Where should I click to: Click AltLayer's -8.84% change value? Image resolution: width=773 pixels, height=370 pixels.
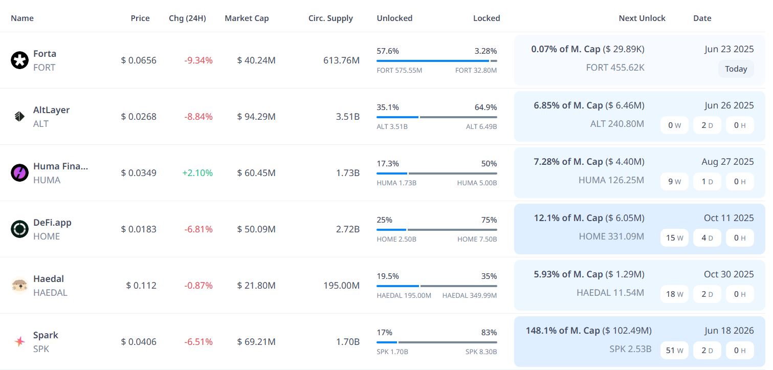[198, 117]
